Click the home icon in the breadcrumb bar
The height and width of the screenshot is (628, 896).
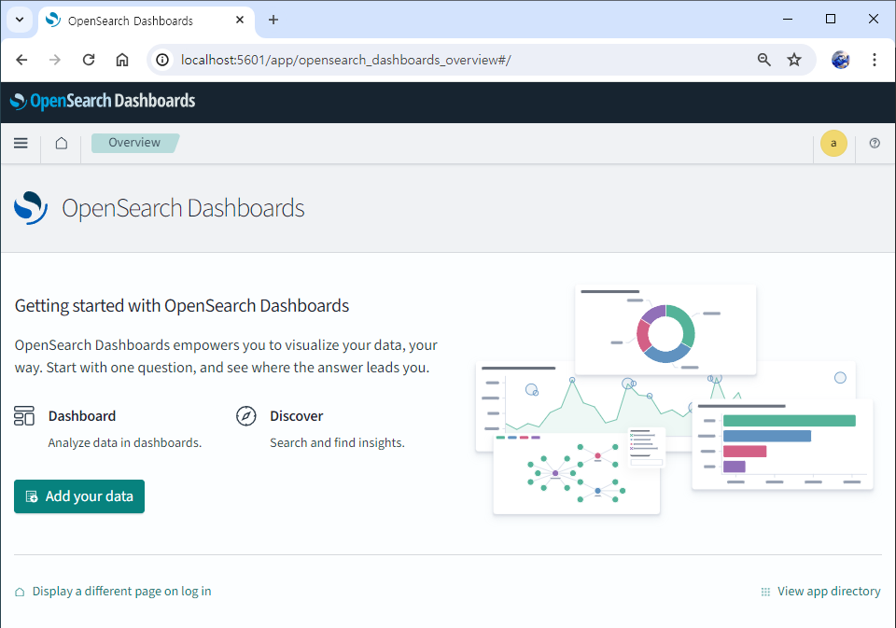pos(62,143)
